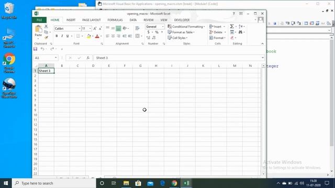Decrease font size with smaller A icon
Viewport: 335px width, 188px height.
[x=100, y=28]
